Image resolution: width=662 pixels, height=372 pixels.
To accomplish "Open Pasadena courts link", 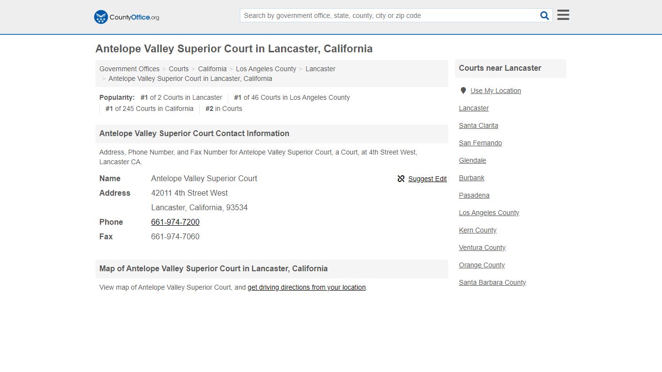I will coord(474,195).
